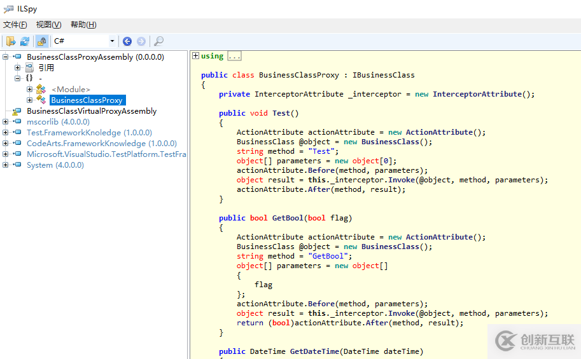Image resolution: width=581 pixels, height=359 pixels.
Task: Click the Test() method name
Action: pos(281,113)
